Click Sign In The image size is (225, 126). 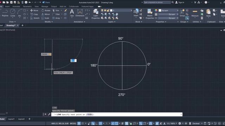click(180, 2)
